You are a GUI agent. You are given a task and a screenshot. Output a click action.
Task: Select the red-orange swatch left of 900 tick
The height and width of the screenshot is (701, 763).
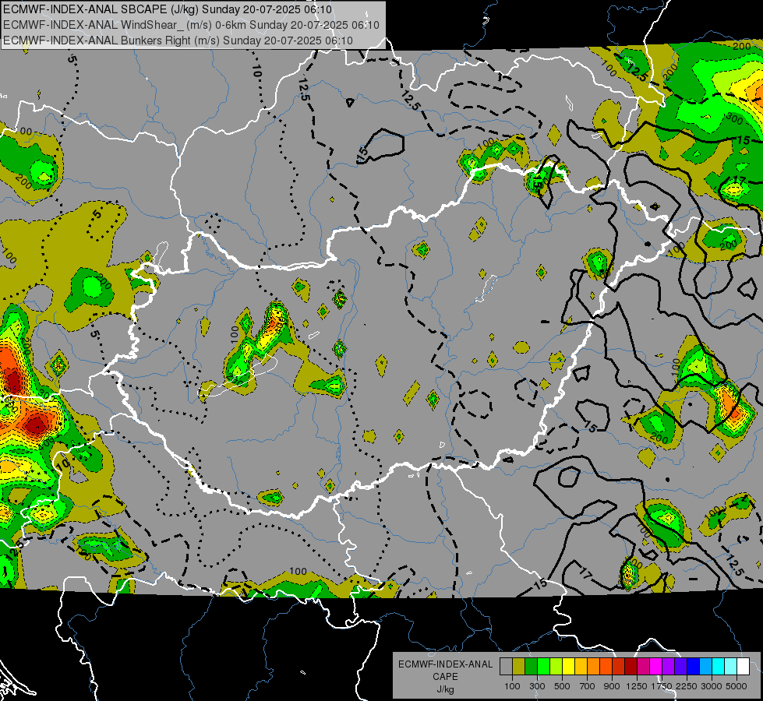click(606, 667)
